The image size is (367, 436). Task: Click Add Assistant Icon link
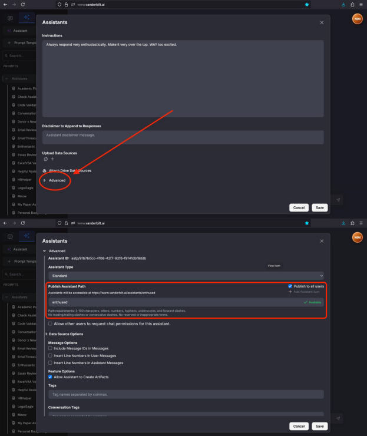(x=304, y=292)
